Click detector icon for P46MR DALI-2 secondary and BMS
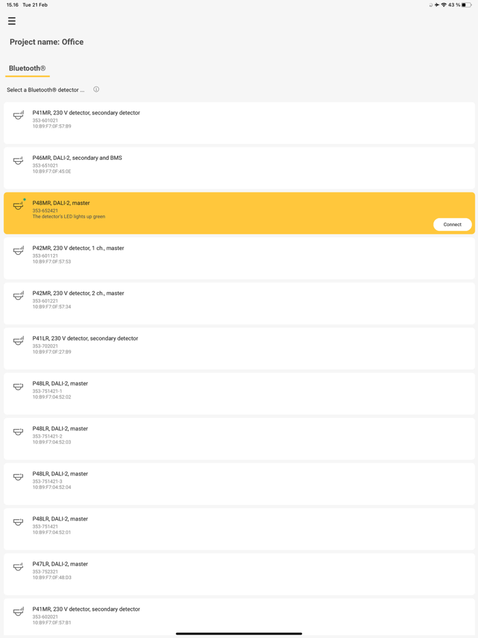This screenshot has width=478, height=638. 18,161
